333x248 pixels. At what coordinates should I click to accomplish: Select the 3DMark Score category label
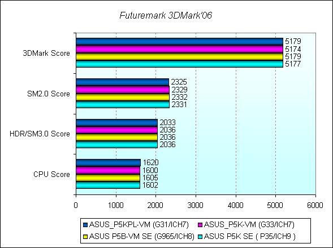[x=46, y=53]
